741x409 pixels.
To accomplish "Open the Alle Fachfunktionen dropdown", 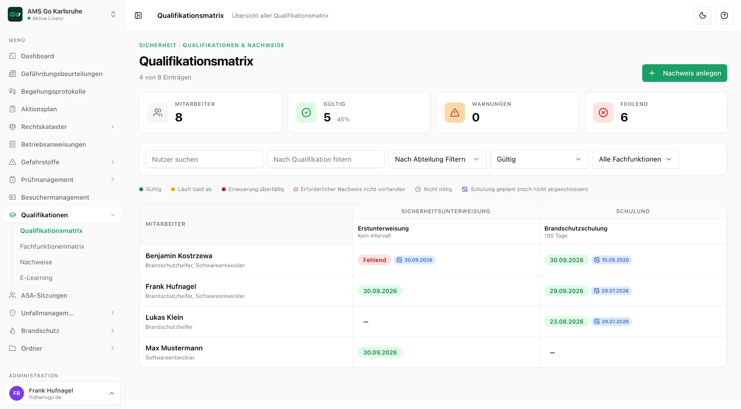I will point(636,159).
